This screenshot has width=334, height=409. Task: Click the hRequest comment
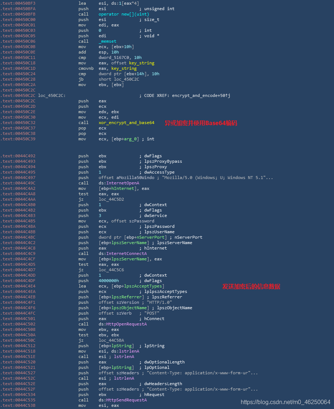point(154,395)
